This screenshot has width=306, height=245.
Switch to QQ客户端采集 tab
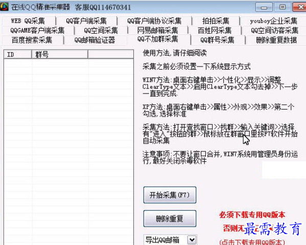(x=86, y=20)
